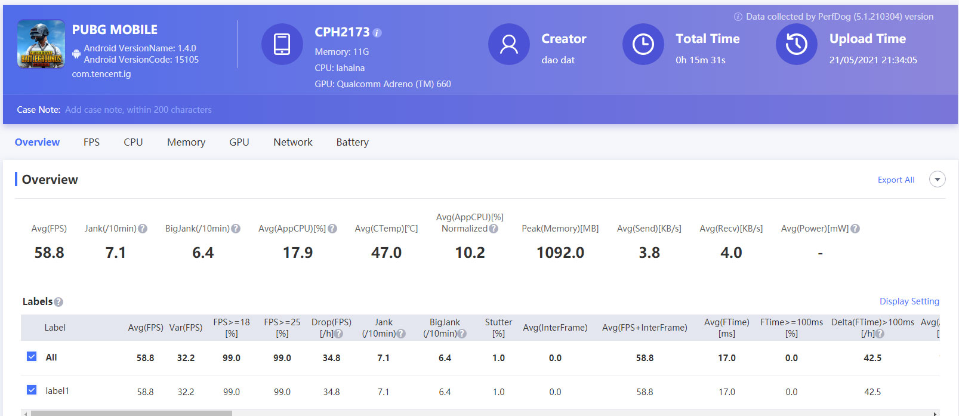
Task: Switch to the Memory tab
Action: [x=186, y=142]
